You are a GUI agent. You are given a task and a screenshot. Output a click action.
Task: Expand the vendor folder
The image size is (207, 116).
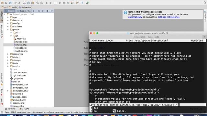click(x=8, y=66)
